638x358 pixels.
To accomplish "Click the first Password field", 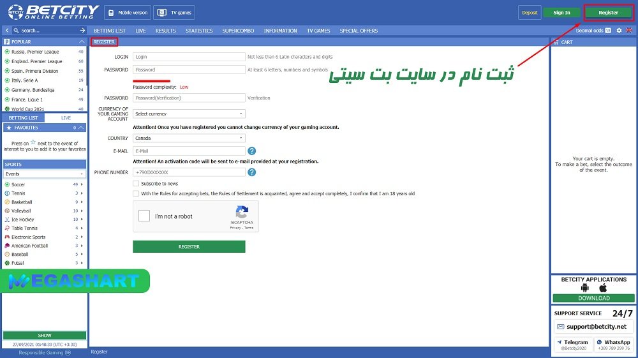I will (189, 70).
